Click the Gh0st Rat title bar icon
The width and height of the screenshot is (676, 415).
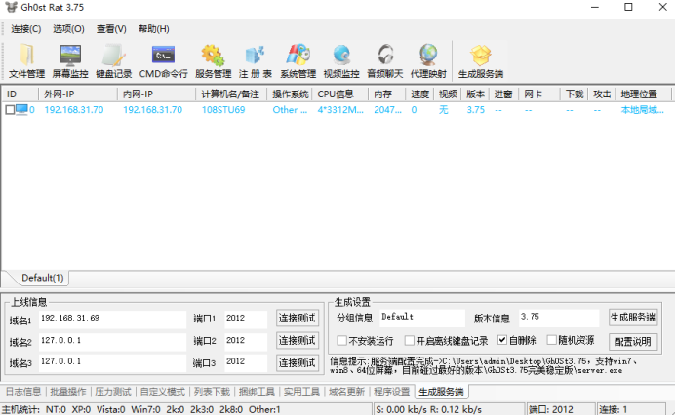click(x=11, y=7)
